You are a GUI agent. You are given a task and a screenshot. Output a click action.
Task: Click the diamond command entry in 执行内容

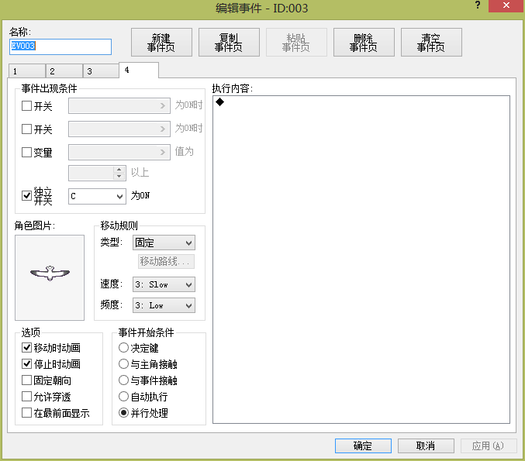(220, 101)
